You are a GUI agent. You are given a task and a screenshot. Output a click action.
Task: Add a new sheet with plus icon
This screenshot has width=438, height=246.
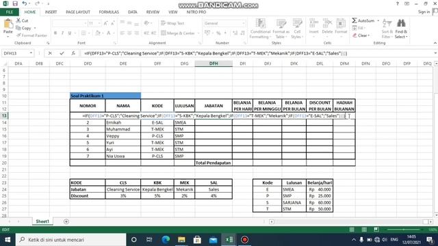pyautogui.click(x=66, y=221)
